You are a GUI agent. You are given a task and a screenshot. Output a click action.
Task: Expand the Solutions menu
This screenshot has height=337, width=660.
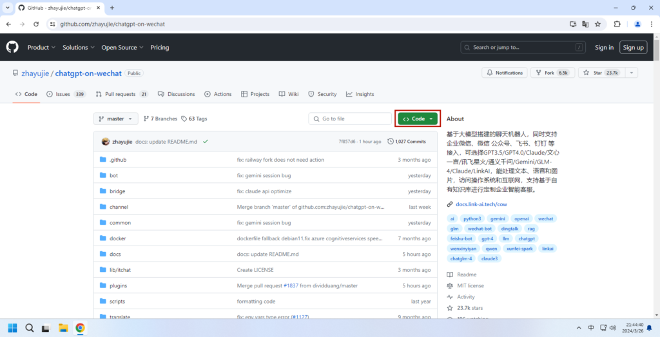(79, 48)
